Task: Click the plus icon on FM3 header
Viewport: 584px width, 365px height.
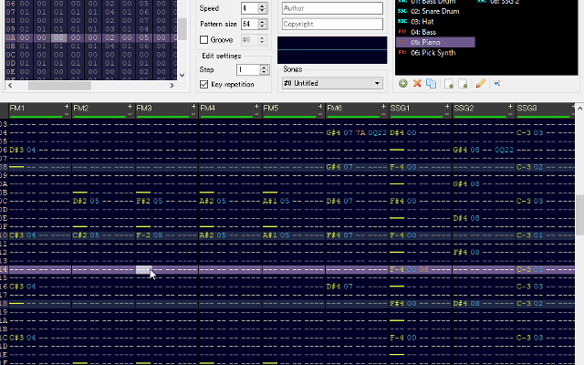Action: (x=193, y=107)
